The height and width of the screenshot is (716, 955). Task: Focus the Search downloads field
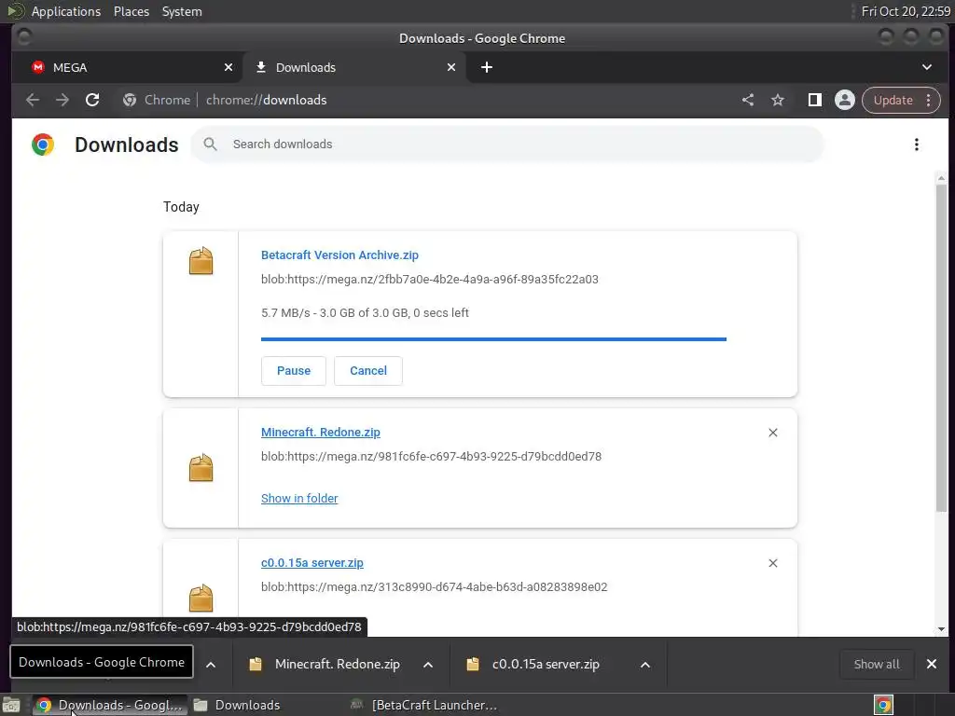[x=507, y=145]
